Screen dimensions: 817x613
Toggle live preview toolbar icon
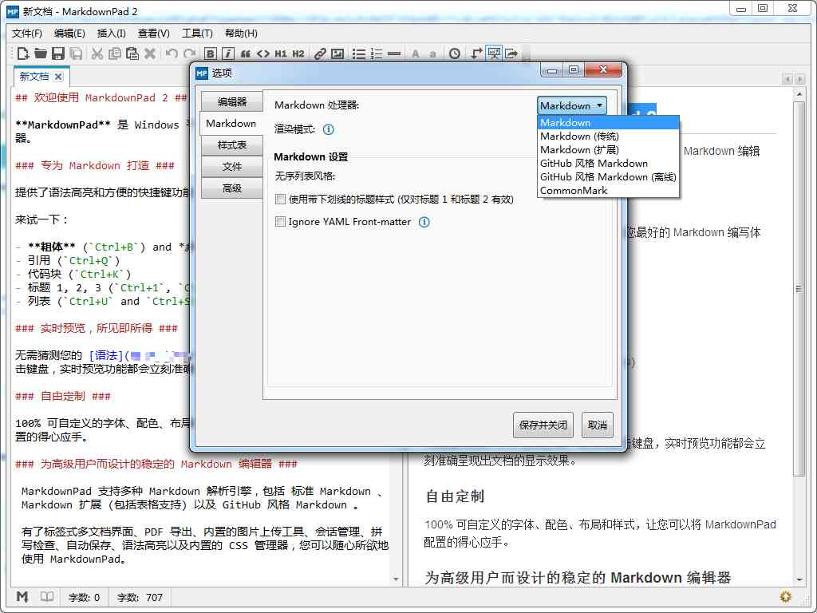tap(493, 53)
